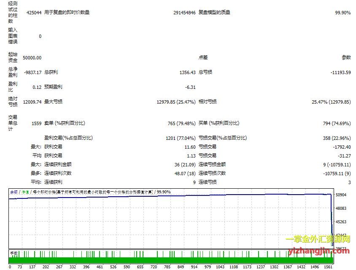
Task: Click the bars tested value 425044
Action: click(x=34, y=13)
